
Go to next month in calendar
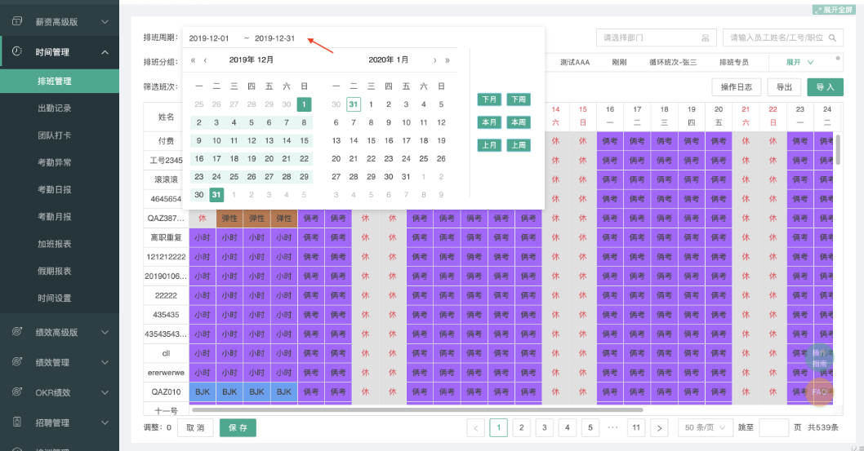[x=434, y=60]
